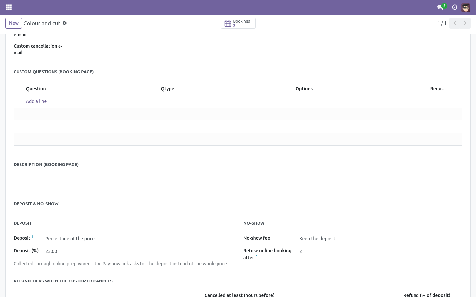The width and height of the screenshot is (476, 297).
Task: Edit the Deposit (%) value 25.00
Action: (x=139, y=251)
